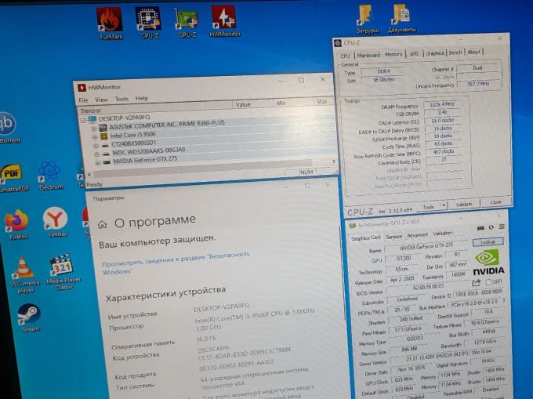This screenshot has width=533, height=399.
Task: Switch to the Validation tab in GPU-Z
Action: click(x=442, y=234)
